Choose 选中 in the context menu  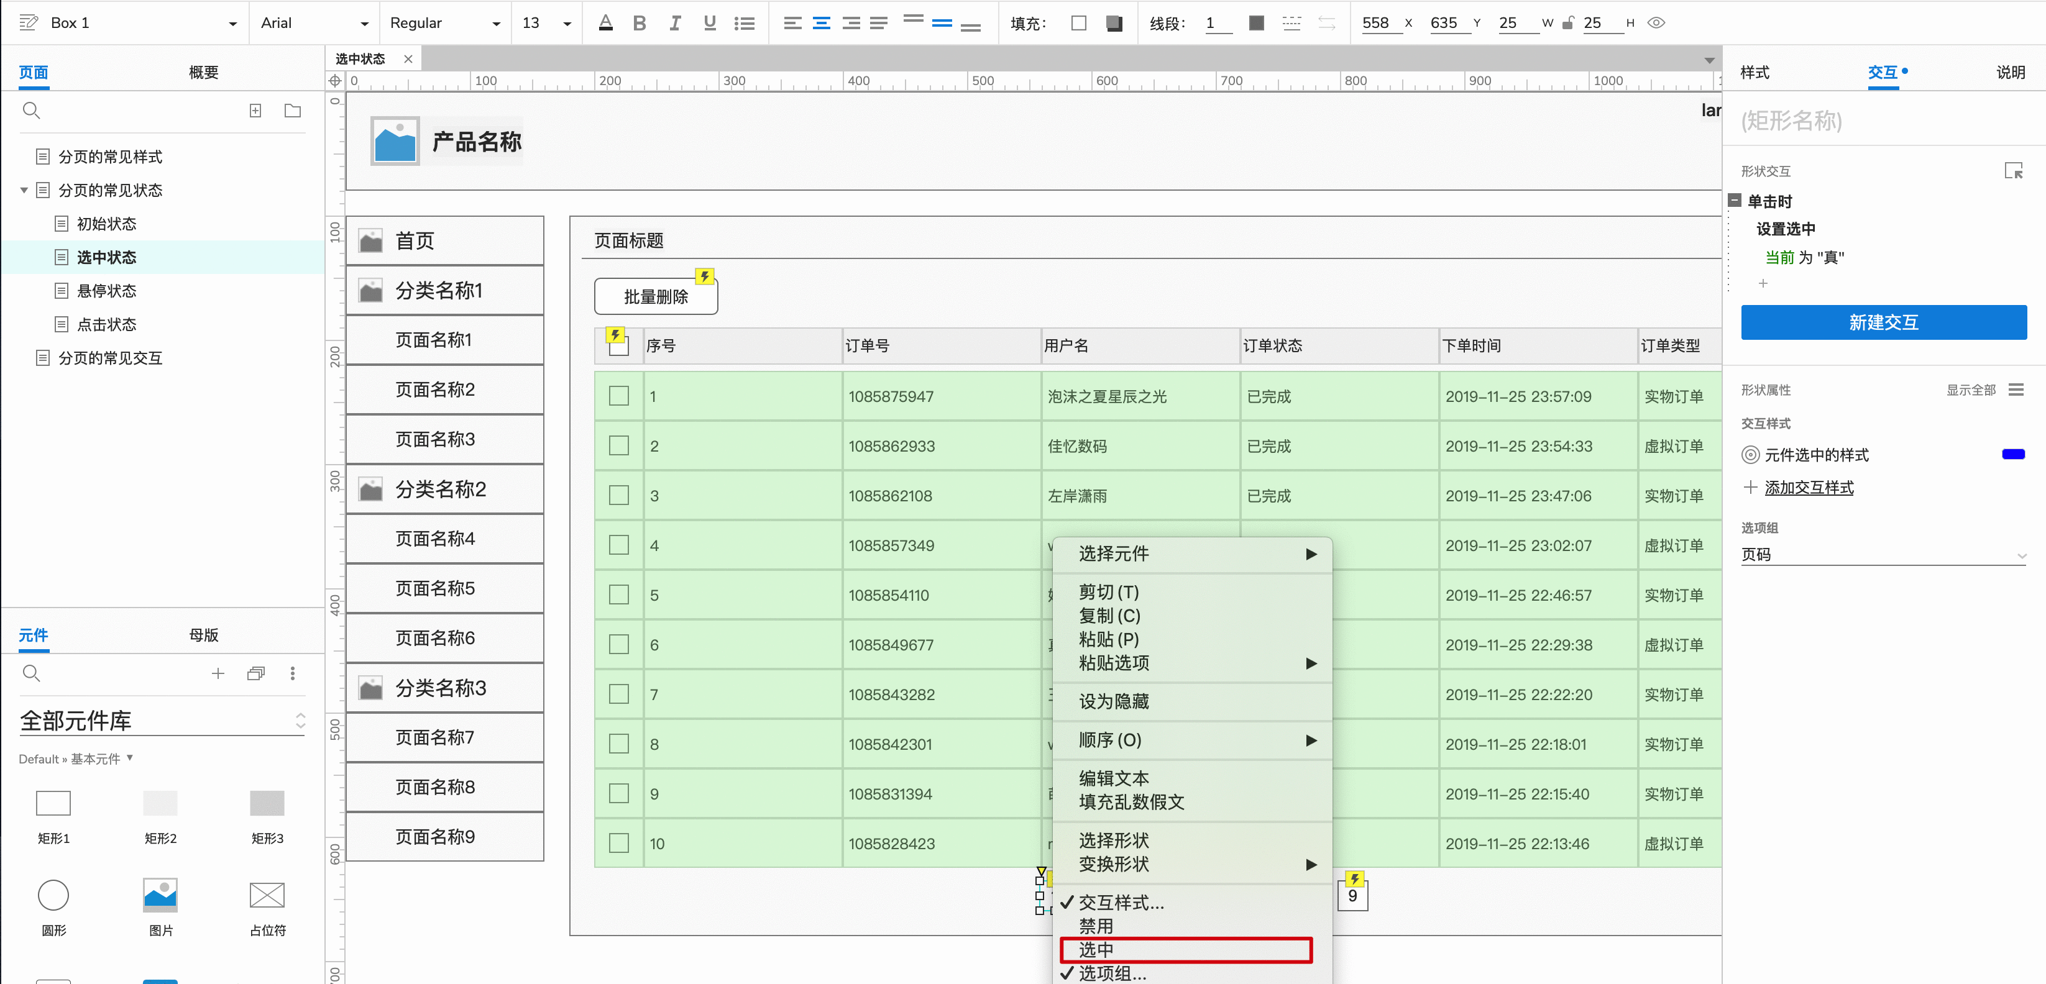tap(1186, 950)
